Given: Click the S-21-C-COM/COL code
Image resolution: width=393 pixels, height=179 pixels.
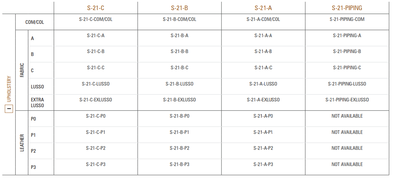Looking at the screenshot, I should 96,19.
